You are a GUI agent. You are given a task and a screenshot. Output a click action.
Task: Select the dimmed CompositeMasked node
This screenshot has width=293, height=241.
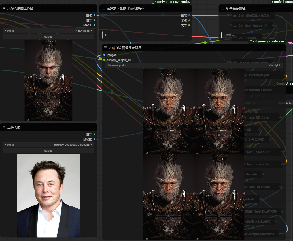(x=262, y=234)
